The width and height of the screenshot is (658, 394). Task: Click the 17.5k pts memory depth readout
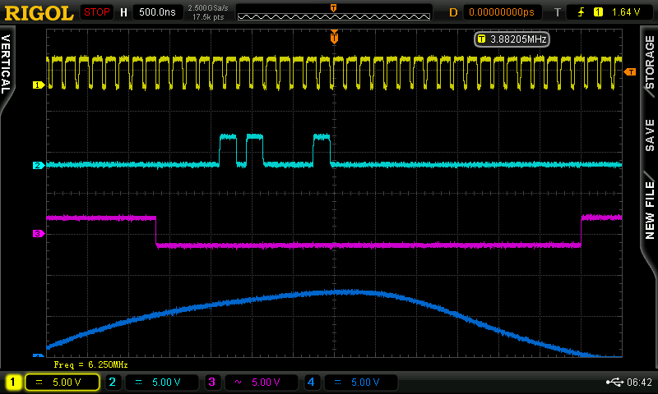208,17
